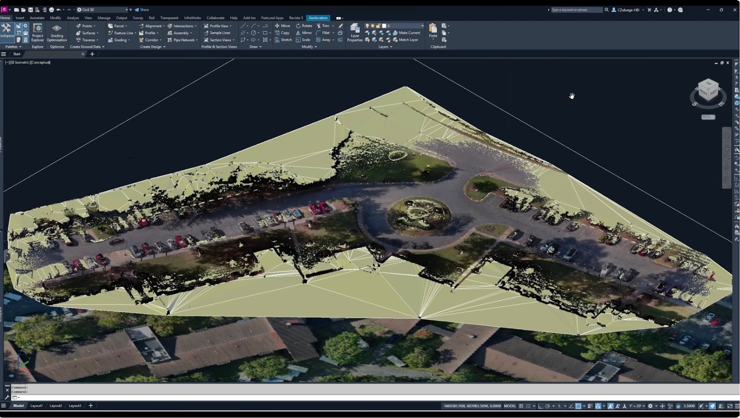Select the Move tool
This screenshot has height=418, width=740.
282,26
